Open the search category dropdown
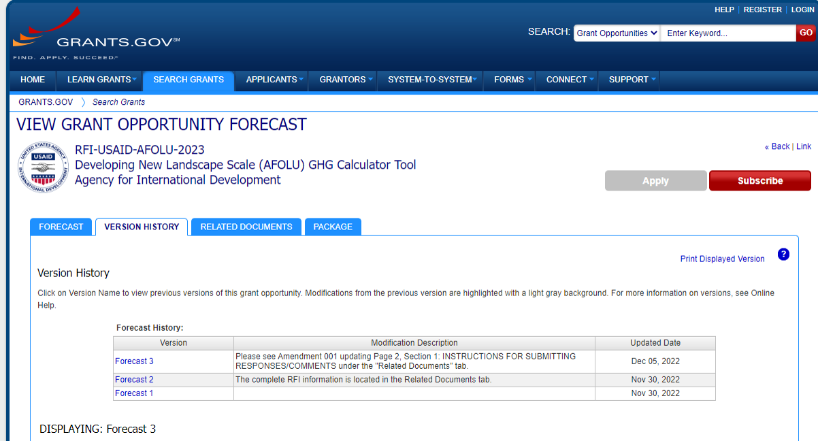Screen dimensions: 818x441 point(617,33)
